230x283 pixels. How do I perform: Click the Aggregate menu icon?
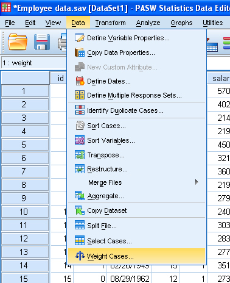[x=80, y=196]
